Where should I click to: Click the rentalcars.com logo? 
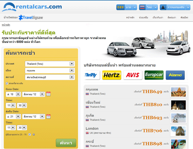click(x=32, y=7)
